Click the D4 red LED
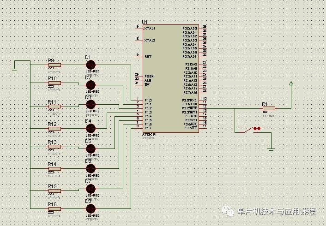 tap(91, 128)
